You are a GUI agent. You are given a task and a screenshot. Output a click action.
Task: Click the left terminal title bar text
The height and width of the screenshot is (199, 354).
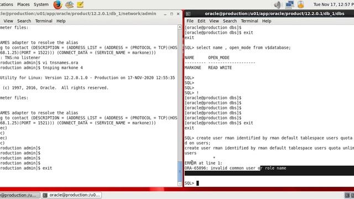78,14
